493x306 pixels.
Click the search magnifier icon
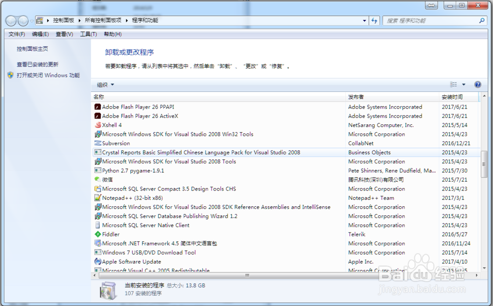[x=482, y=21]
